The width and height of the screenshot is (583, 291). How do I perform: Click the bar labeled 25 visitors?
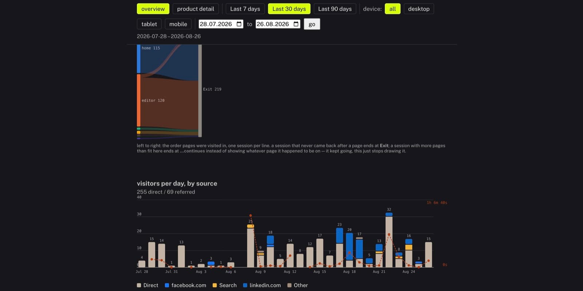pyautogui.click(x=250, y=246)
